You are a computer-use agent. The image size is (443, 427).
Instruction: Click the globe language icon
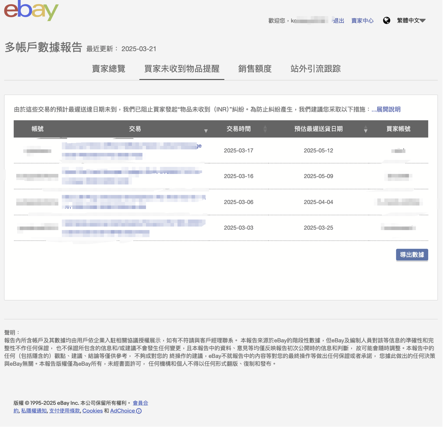pyautogui.click(x=386, y=20)
